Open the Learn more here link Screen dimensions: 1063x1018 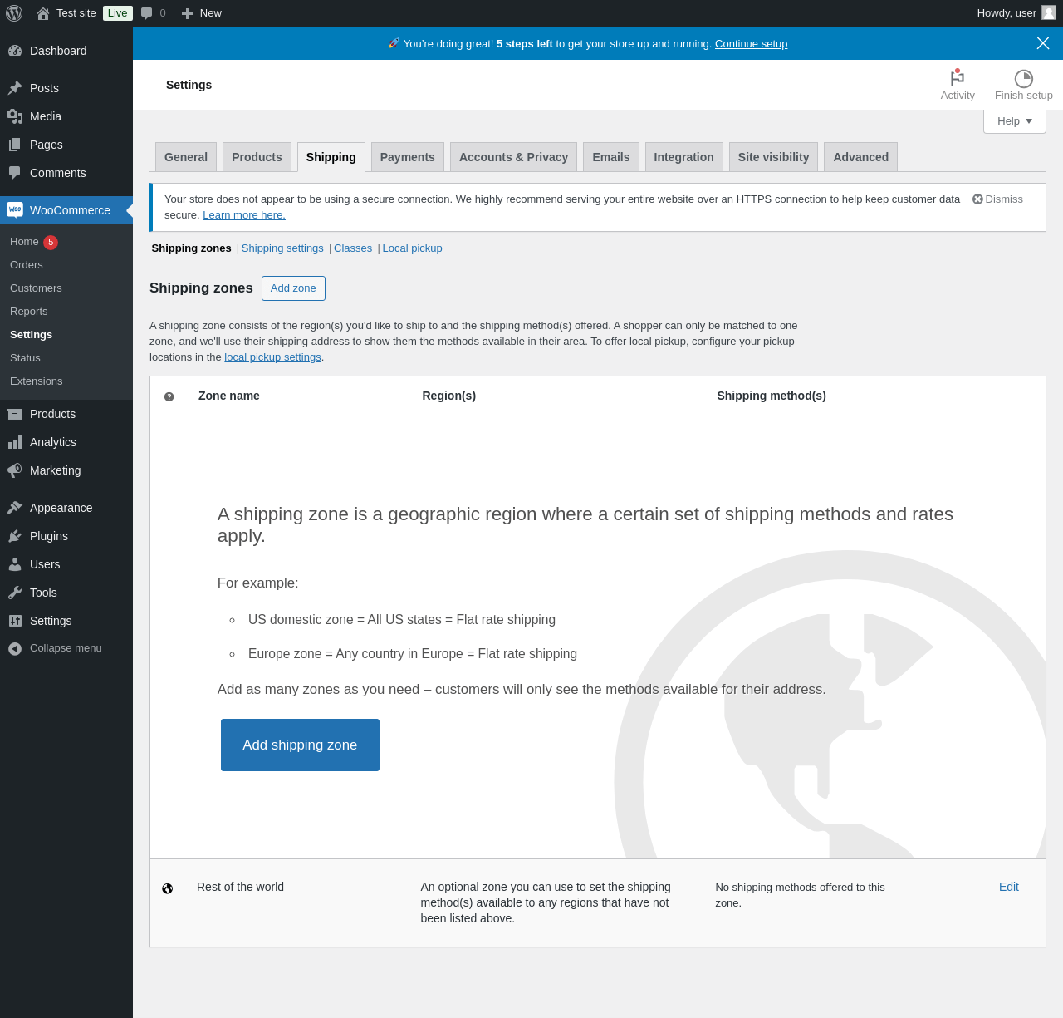pyautogui.click(x=244, y=215)
